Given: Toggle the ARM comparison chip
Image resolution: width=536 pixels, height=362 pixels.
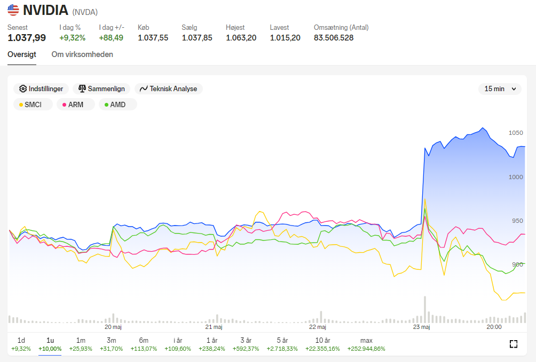Looking at the screenshot, I should (76, 104).
